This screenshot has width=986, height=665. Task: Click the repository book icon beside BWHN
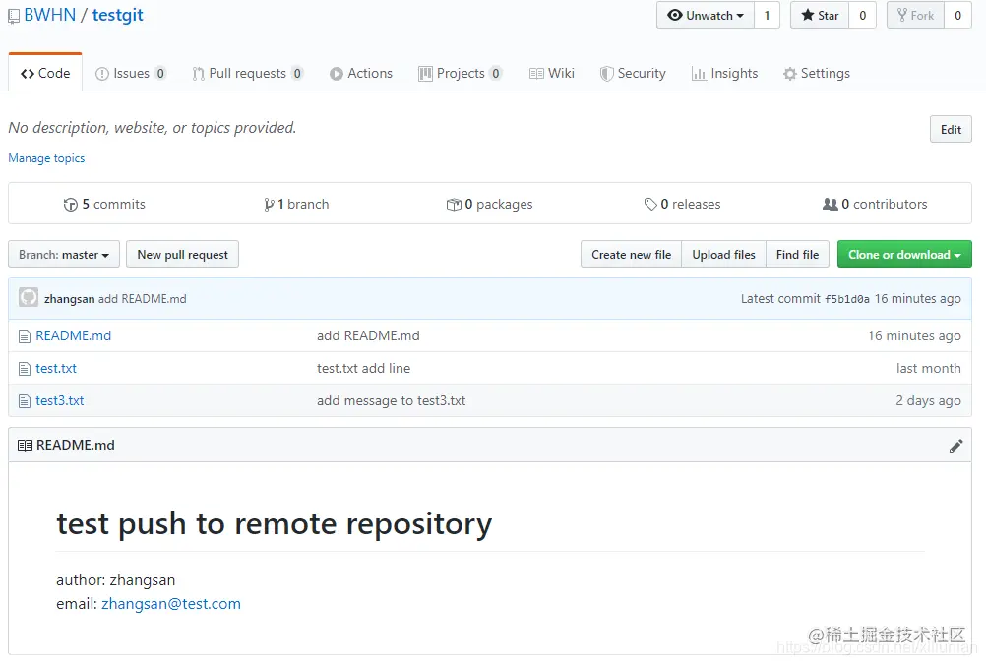point(14,17)
